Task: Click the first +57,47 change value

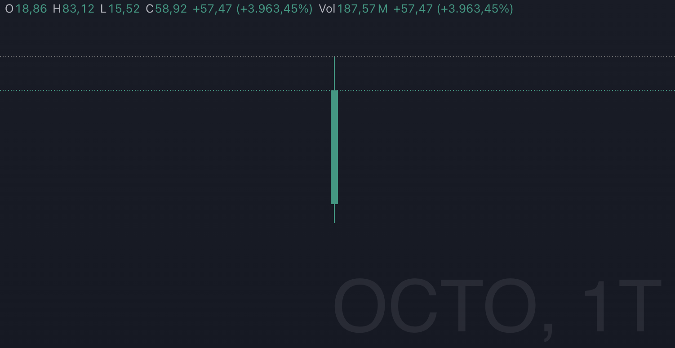Action: 212,9
